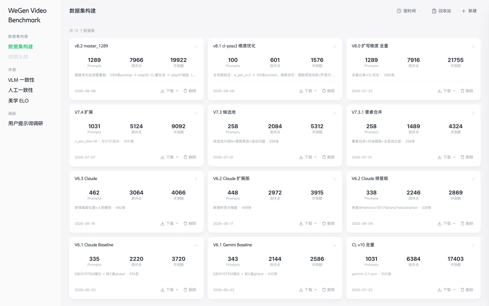Select 数据集构建 in the sidebar
The image size is (489, 306).
click(x=20, y=47)
